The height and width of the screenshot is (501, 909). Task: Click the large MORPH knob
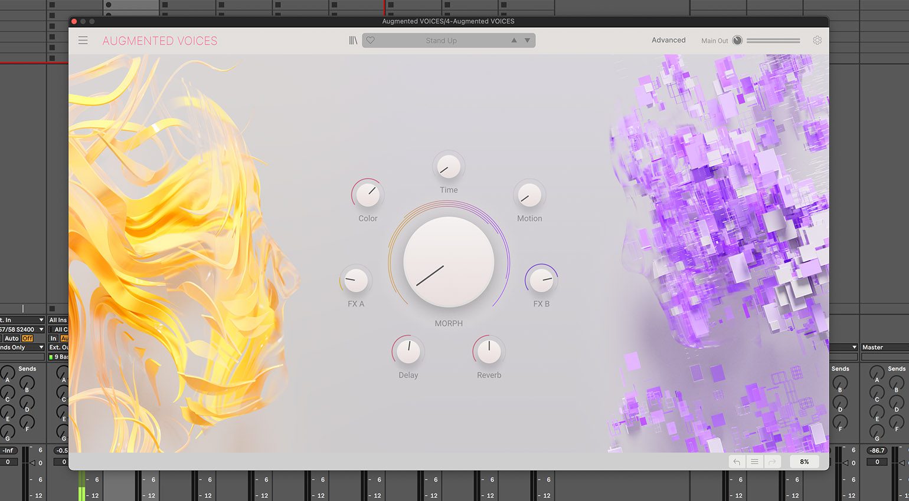[x=449, y=262]
